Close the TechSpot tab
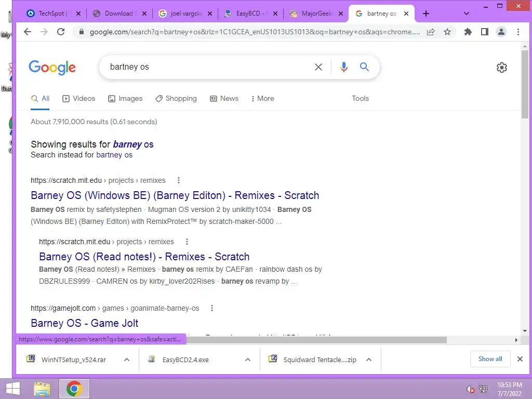Screen dimensions: 532x399 tap(78, 14)
